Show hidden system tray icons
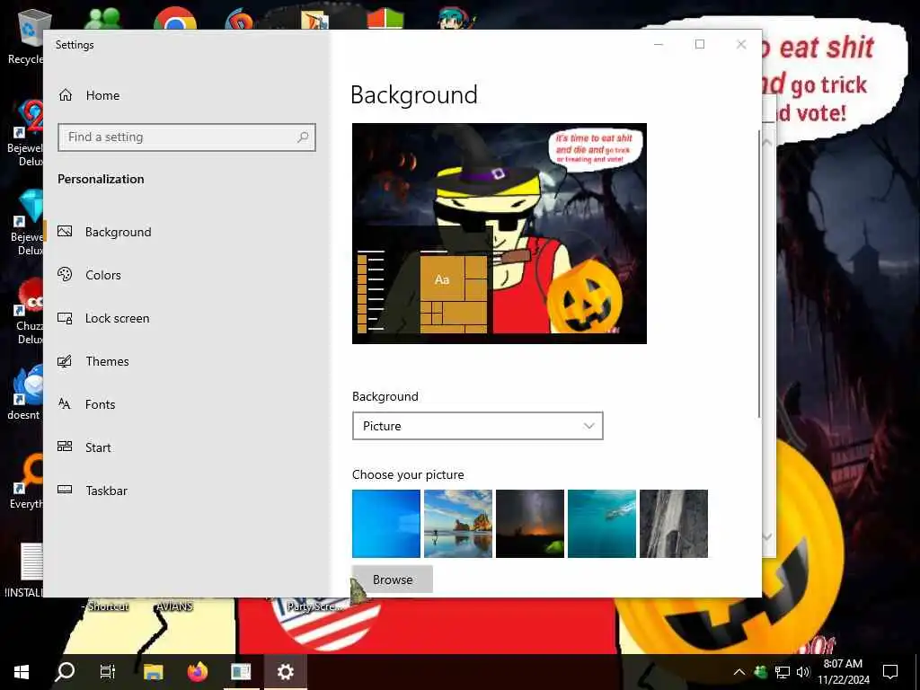This screenshot has width=920, height=690. tap(739, 672)
